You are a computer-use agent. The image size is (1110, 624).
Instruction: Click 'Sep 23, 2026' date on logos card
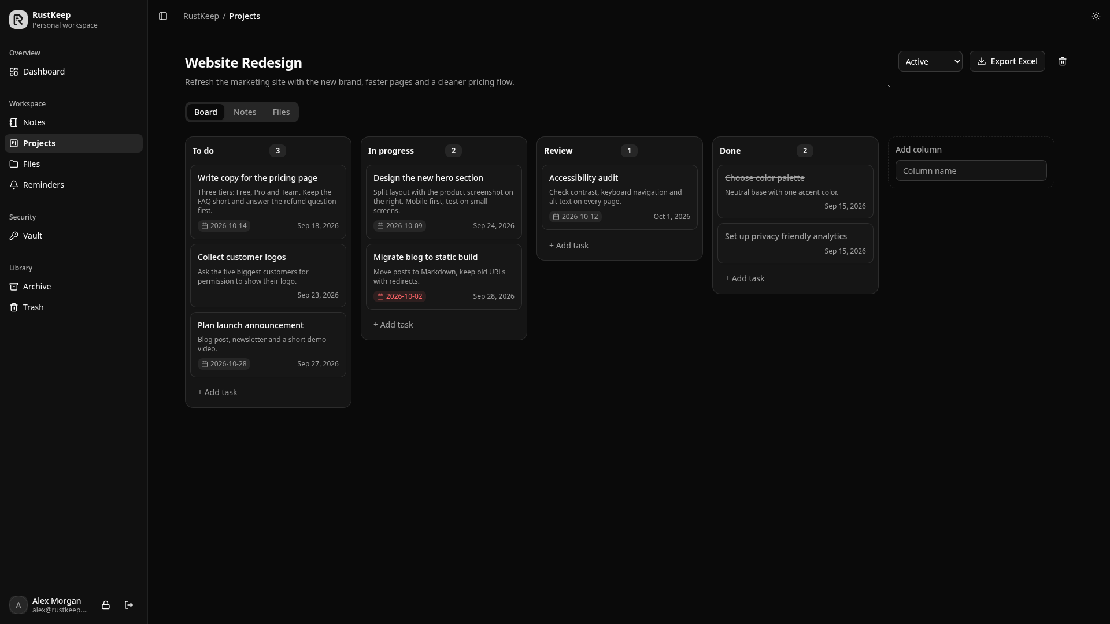318,295
